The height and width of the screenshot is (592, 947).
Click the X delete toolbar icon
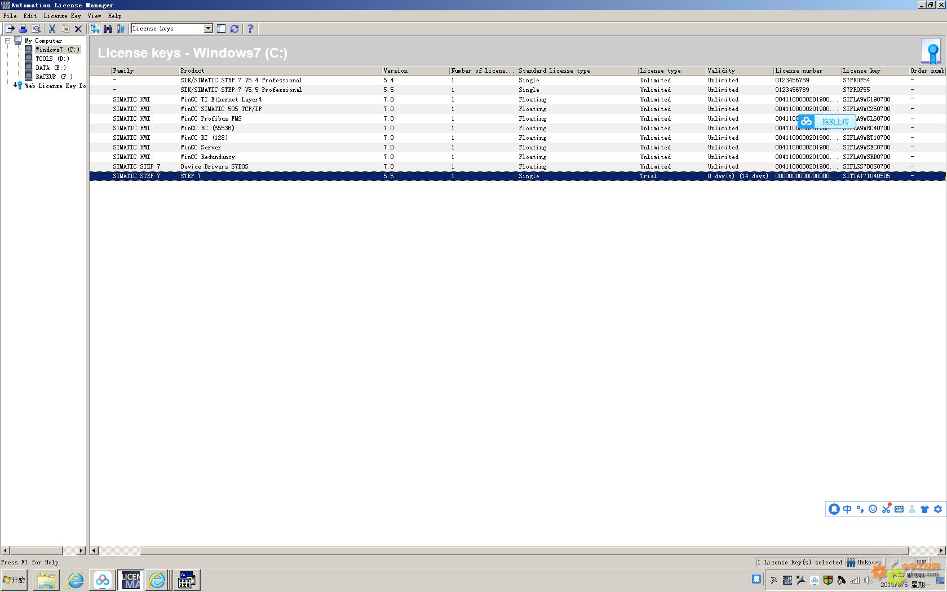[78, 28]
